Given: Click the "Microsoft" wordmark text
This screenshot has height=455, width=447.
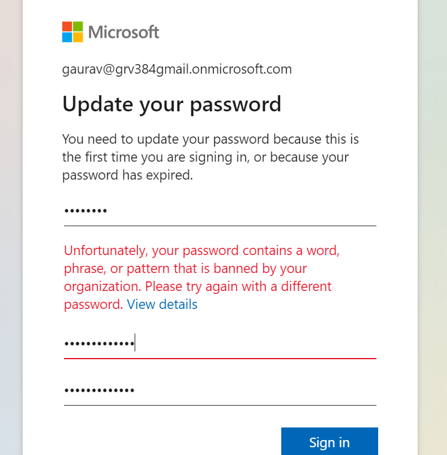Looking at the screenshot, I should (x=124, y=32).
